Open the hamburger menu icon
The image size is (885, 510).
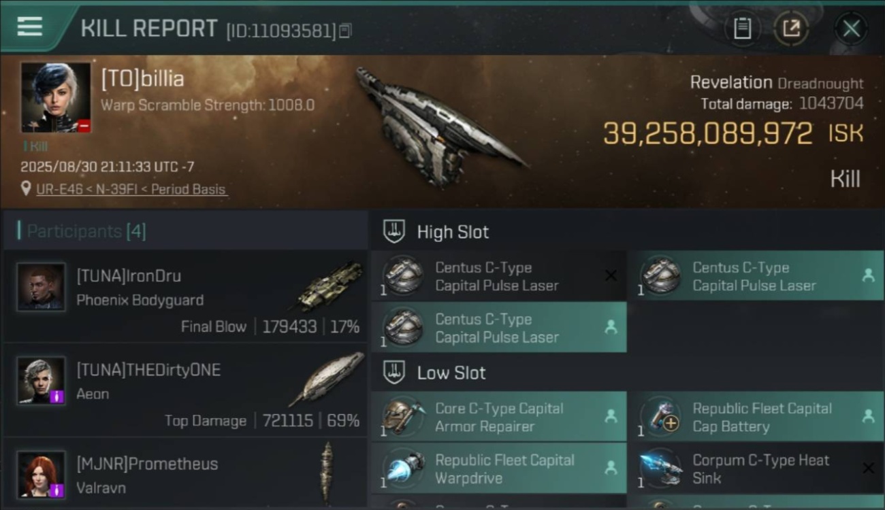(30, 27)
